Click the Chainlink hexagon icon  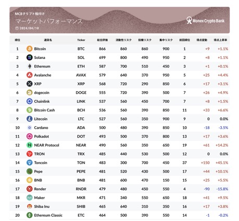pos(30,101)
